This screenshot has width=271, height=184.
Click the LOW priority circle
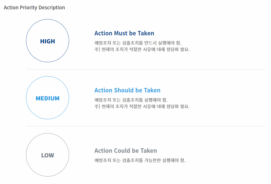48,155
